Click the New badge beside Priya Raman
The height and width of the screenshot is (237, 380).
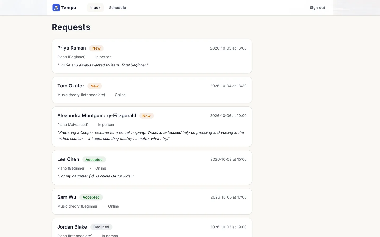pyautogui.click(x=96, y=48)
